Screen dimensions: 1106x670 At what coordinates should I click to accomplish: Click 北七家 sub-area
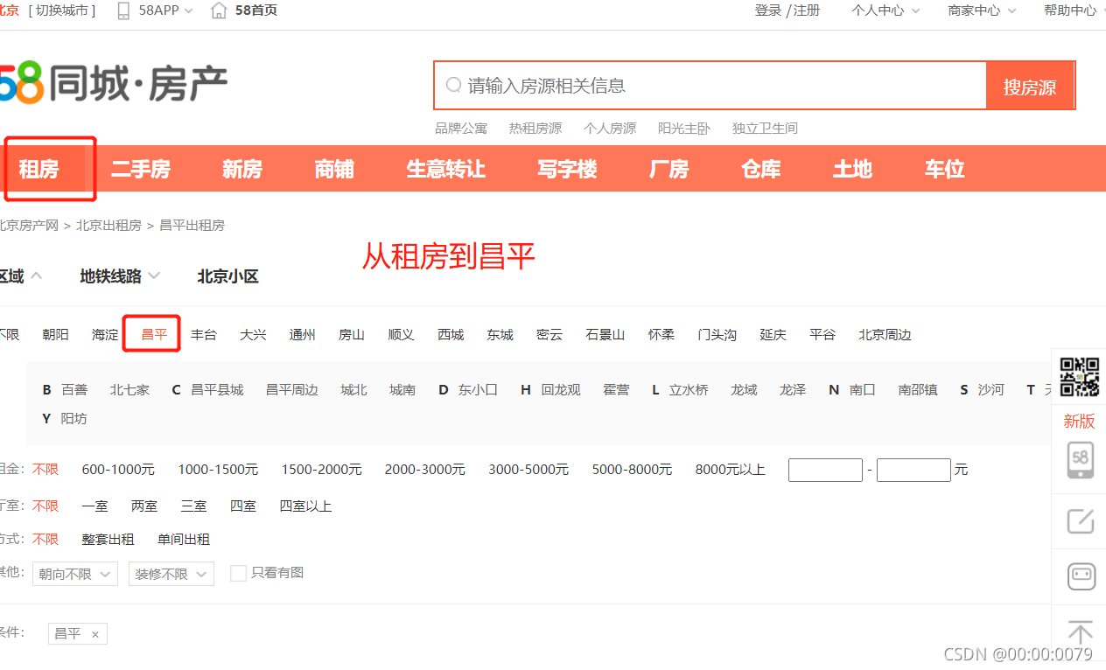pyautogui.click(x=129, y=390)
